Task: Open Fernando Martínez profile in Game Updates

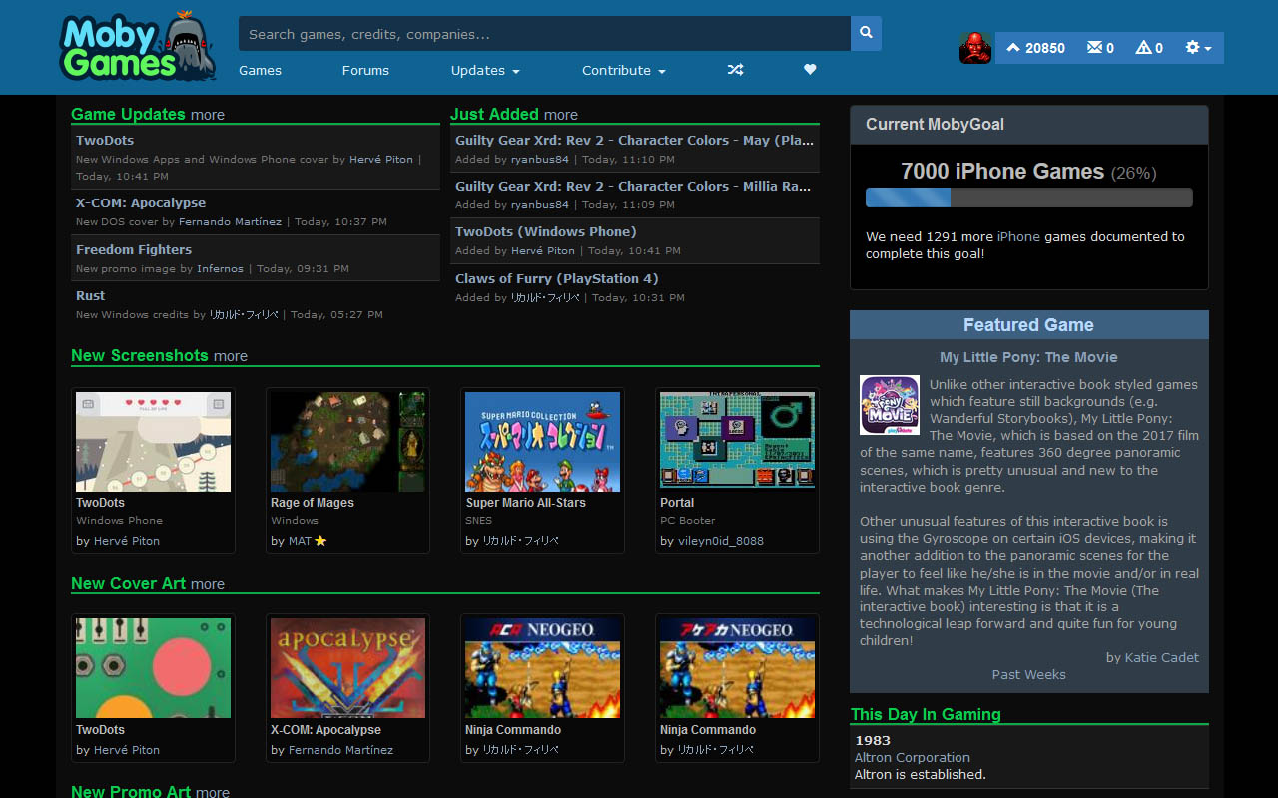Action: [x=230, y=221]
